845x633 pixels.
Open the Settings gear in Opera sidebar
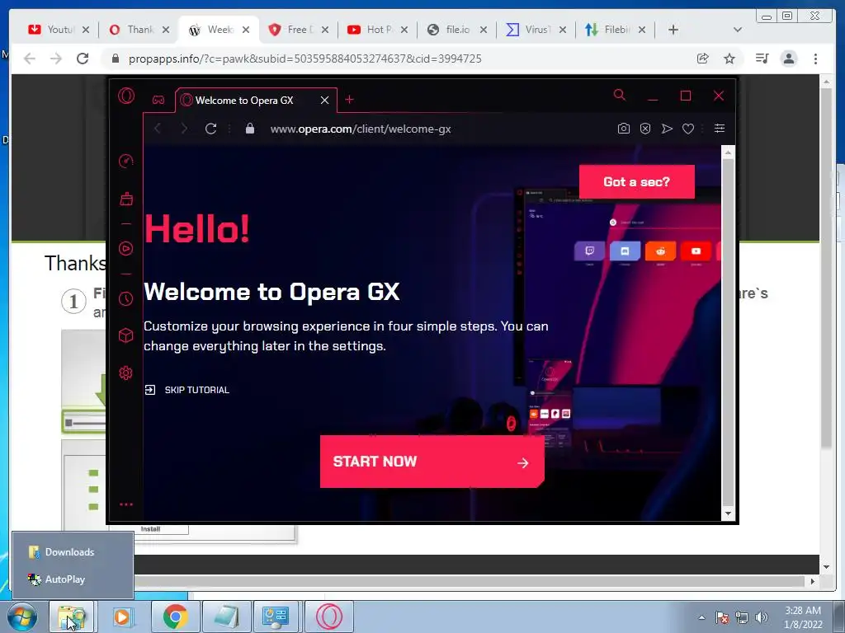(x=125, y=373)
